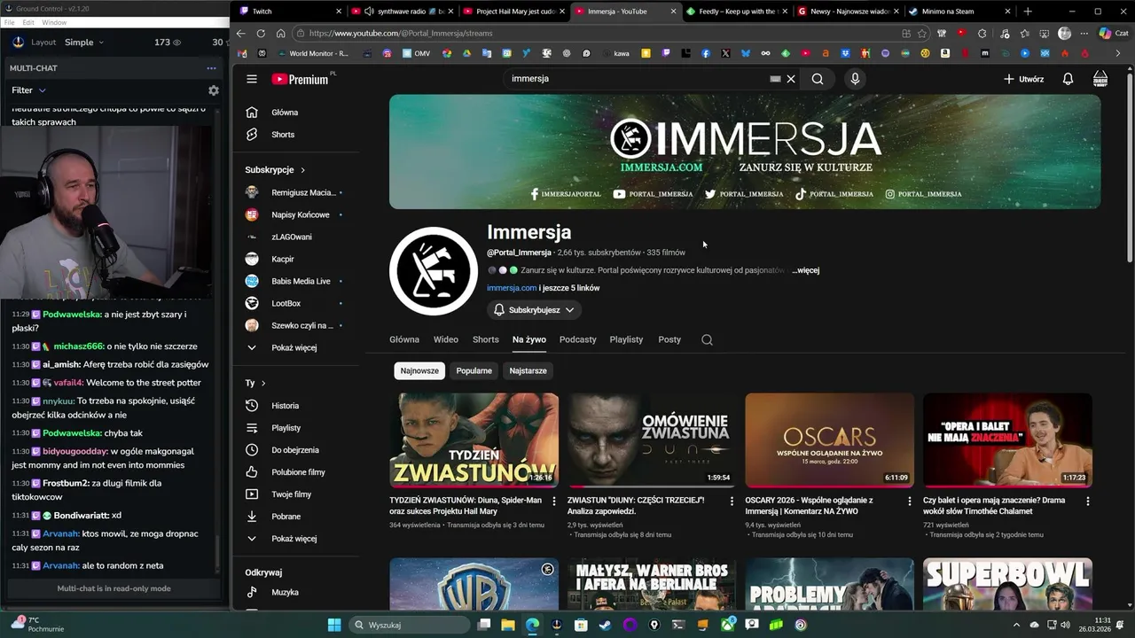Expand channel description ...więcej
Viewport: 1135px width, 638px height.
coord(805,270)
